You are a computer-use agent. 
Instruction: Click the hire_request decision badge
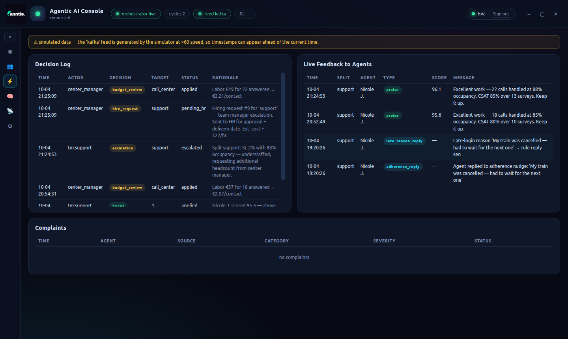(125, 109)
